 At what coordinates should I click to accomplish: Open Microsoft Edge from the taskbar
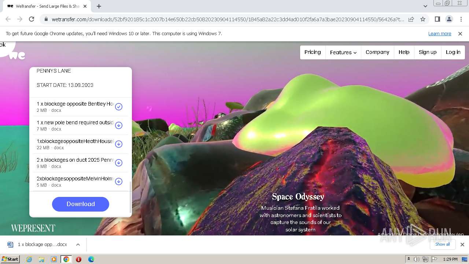91,259
